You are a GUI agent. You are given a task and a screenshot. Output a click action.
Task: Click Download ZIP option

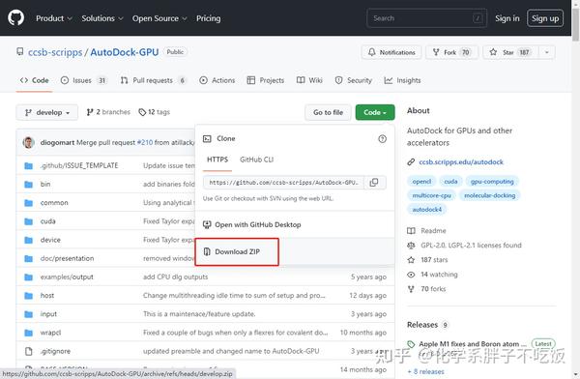[x=237, y=251]
